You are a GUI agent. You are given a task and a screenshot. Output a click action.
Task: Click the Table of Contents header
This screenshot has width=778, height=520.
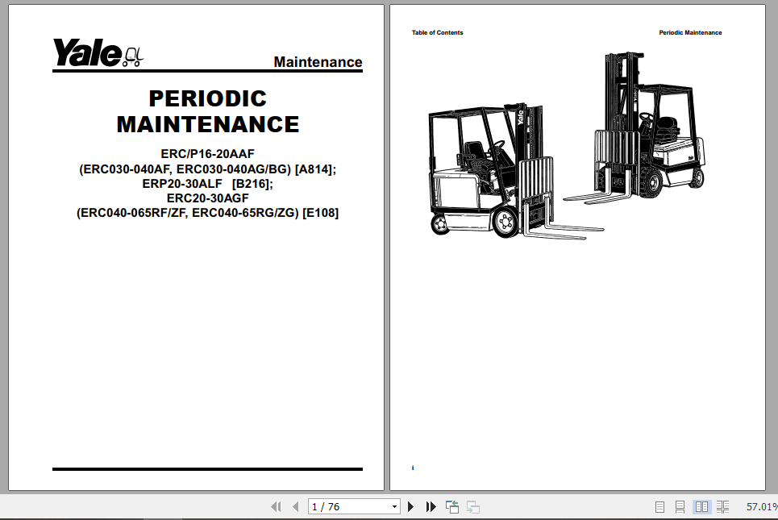click(x=437, y=33)
